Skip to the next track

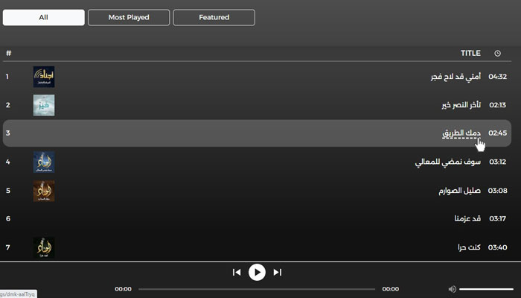tap(278, 273)
